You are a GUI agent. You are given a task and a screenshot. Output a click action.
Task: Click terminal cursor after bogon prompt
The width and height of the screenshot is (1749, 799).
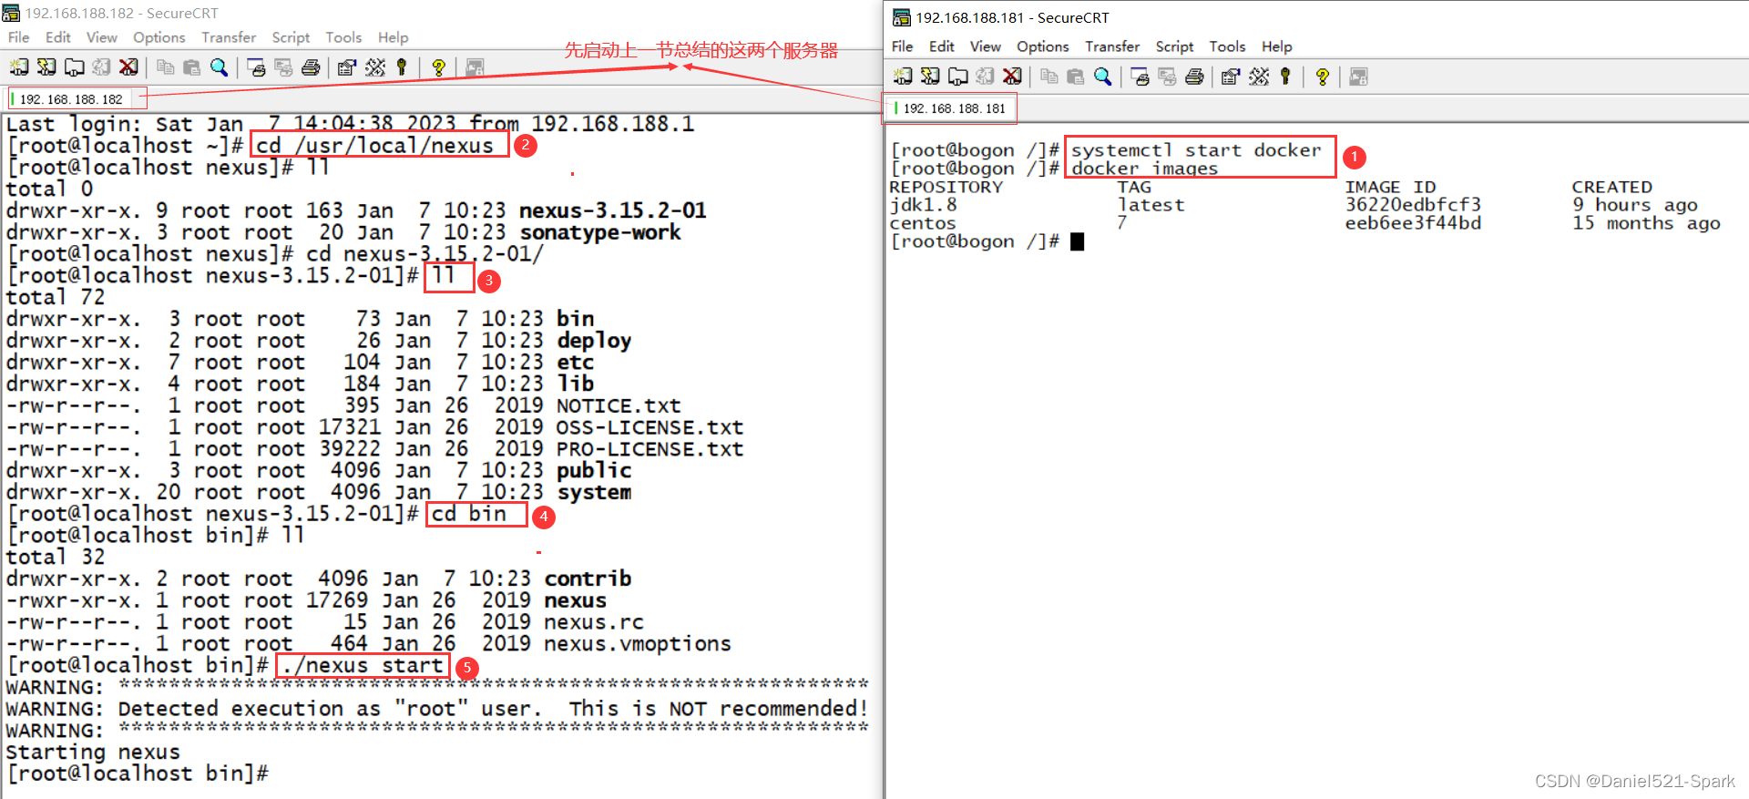tap(1077, 241)
